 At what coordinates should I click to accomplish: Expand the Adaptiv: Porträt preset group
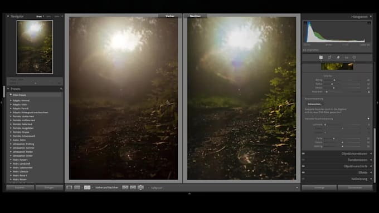(x=11, y=108)
